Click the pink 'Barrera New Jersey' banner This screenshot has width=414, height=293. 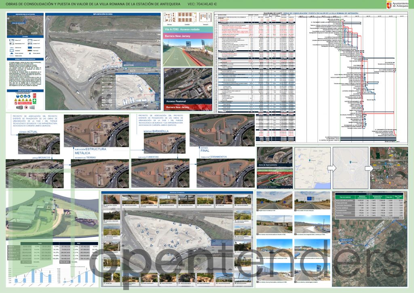[x=188, y=36]
